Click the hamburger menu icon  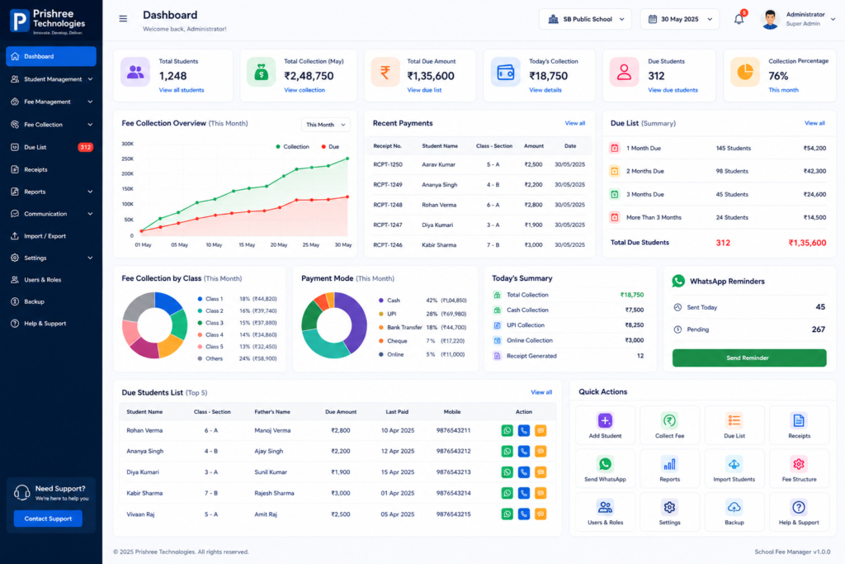coord(123,19)
